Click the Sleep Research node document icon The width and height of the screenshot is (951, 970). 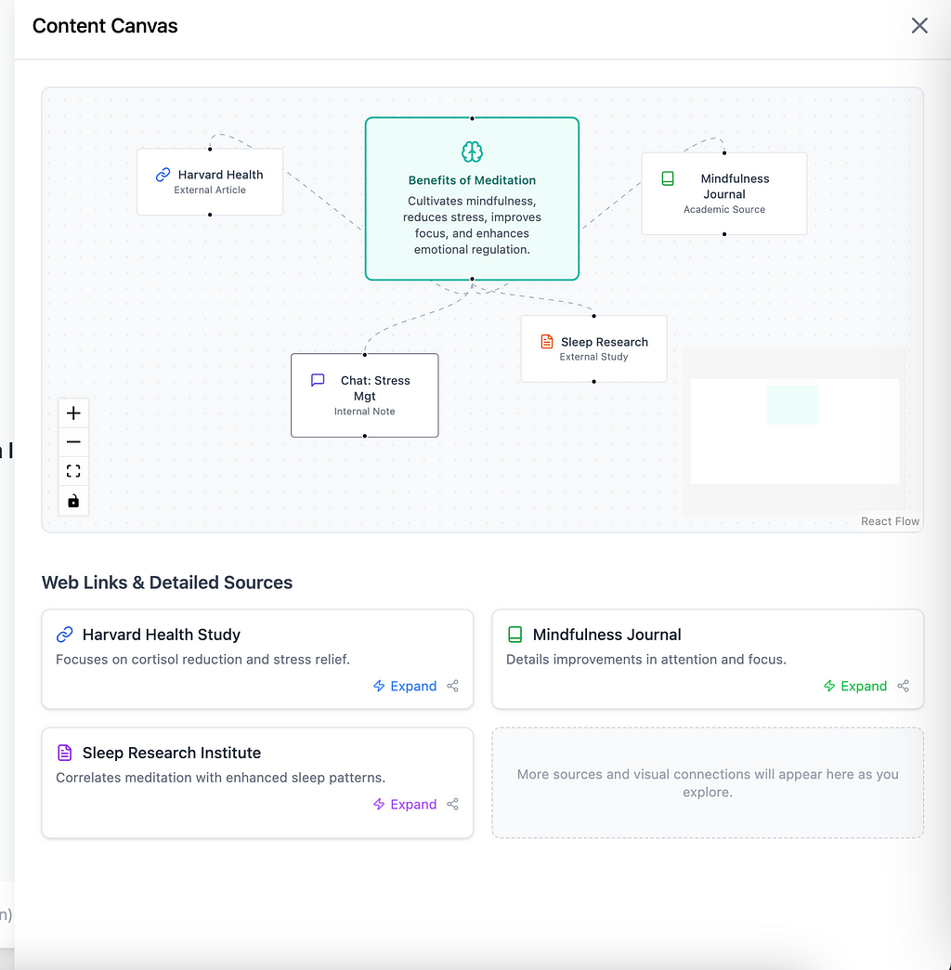[547, 342]
